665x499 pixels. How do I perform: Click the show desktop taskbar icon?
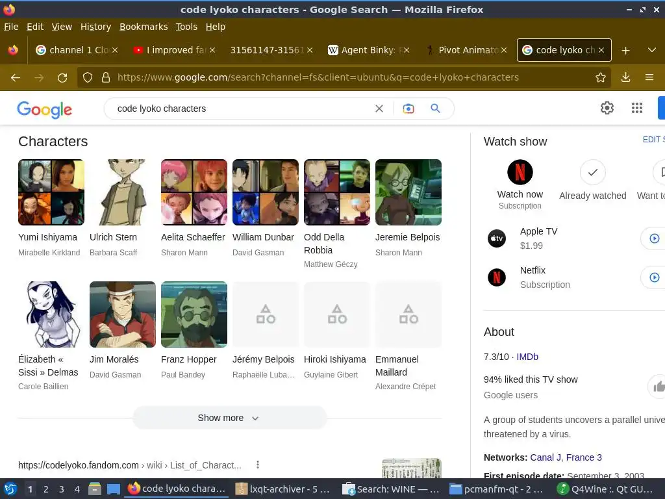pyautogui.click(x=113, y=489)
